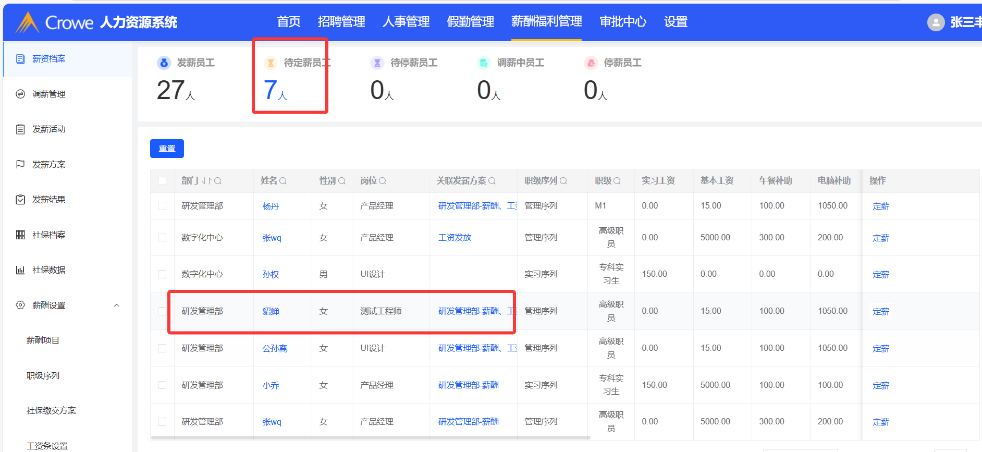
Task: Click the horizontal scrollbar below the table
Action: pyautogui.click(x=370, y=438)
